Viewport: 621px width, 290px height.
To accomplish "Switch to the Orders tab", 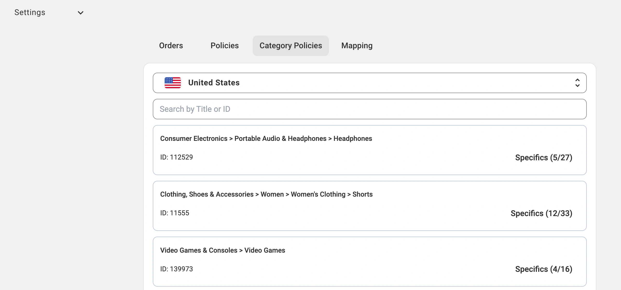I will pyautogui.click(x=171, y=46).
